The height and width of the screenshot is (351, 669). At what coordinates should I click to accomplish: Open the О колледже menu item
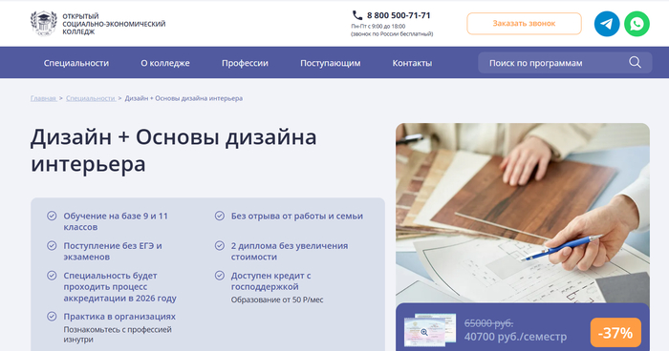click(165, 63)
